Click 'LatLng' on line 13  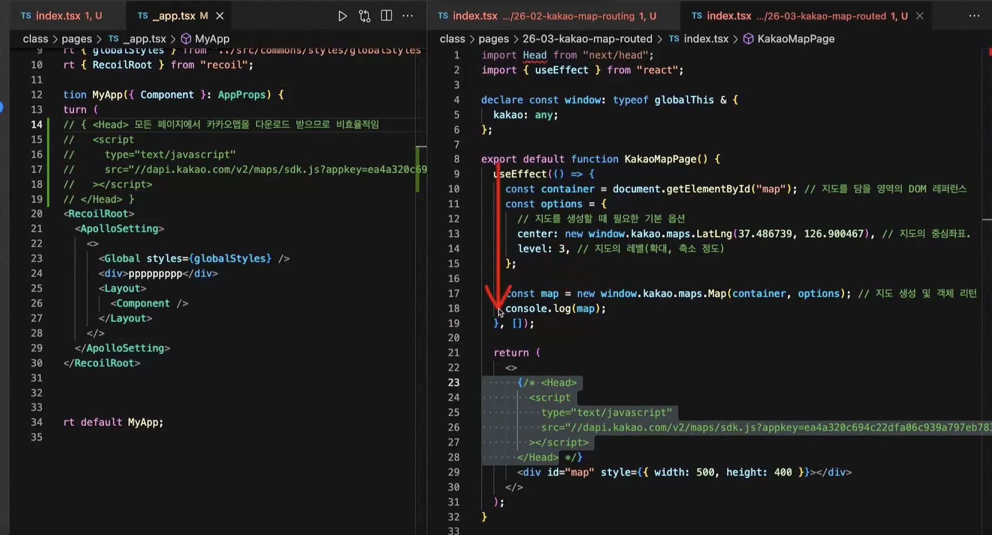[x=714, y=234]
